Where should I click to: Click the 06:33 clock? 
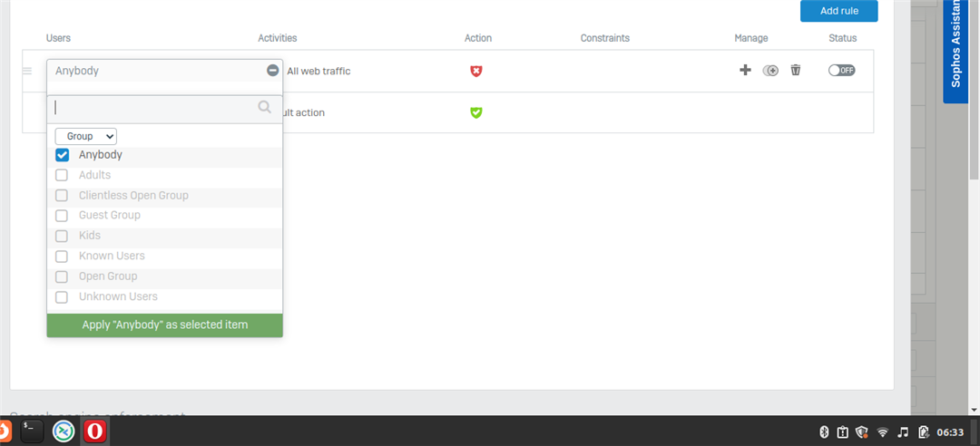pos(950,431)
